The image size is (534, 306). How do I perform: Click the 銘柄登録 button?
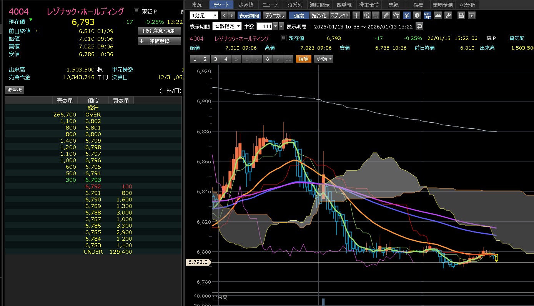pyautogui.click(x=159, y=41)
